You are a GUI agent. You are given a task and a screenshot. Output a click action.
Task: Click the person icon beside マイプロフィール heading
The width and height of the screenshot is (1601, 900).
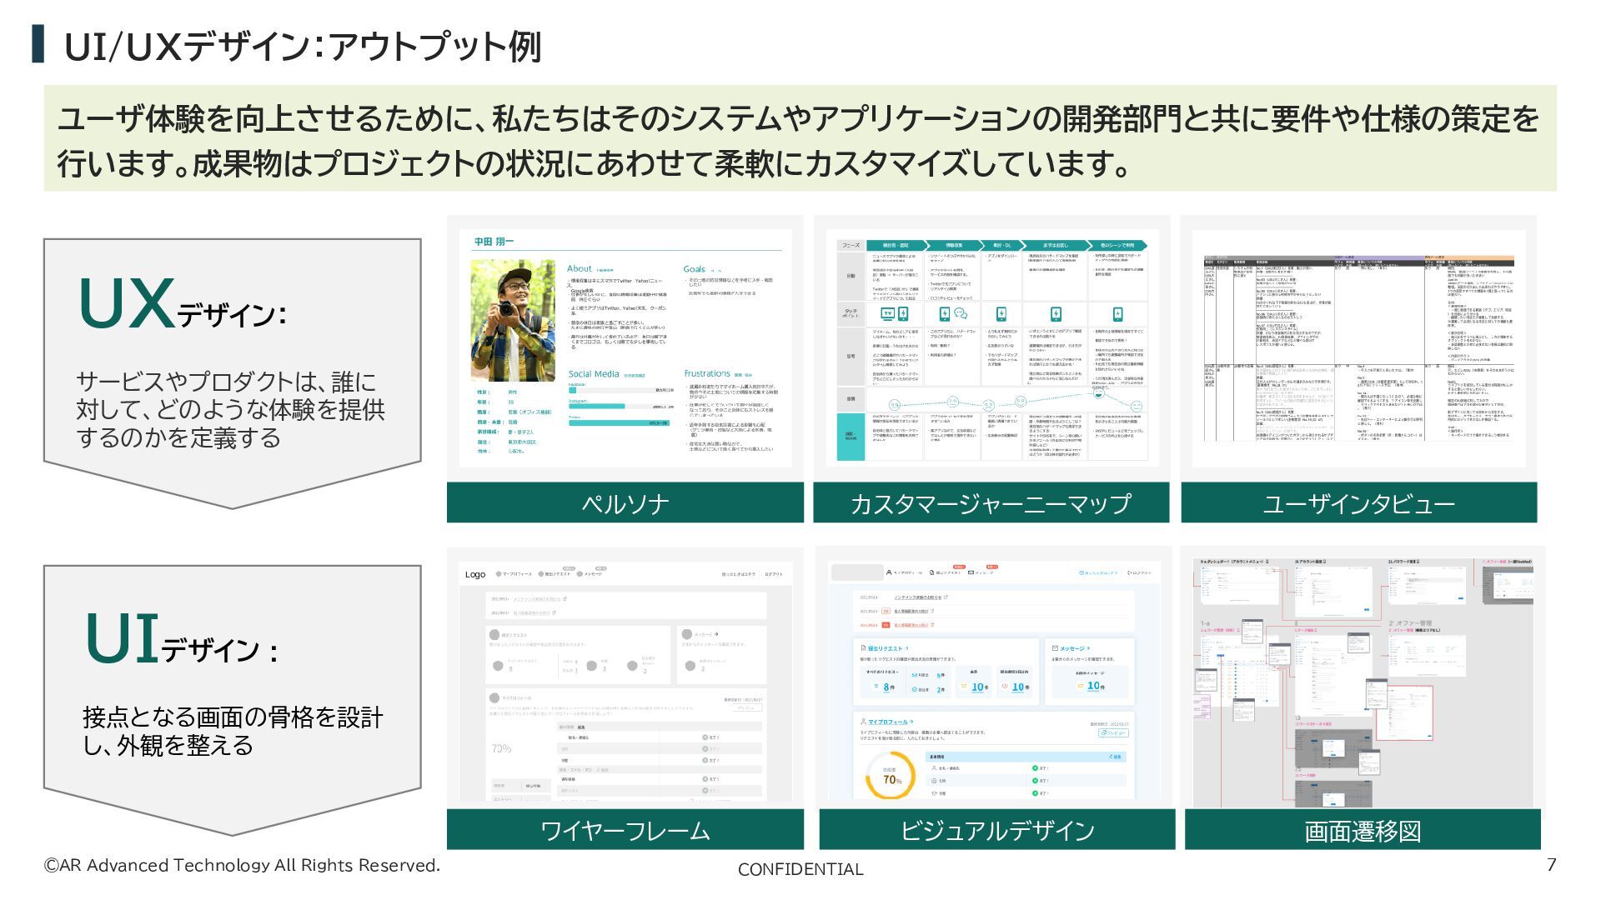pyautogui.click(x=863, y=722)
